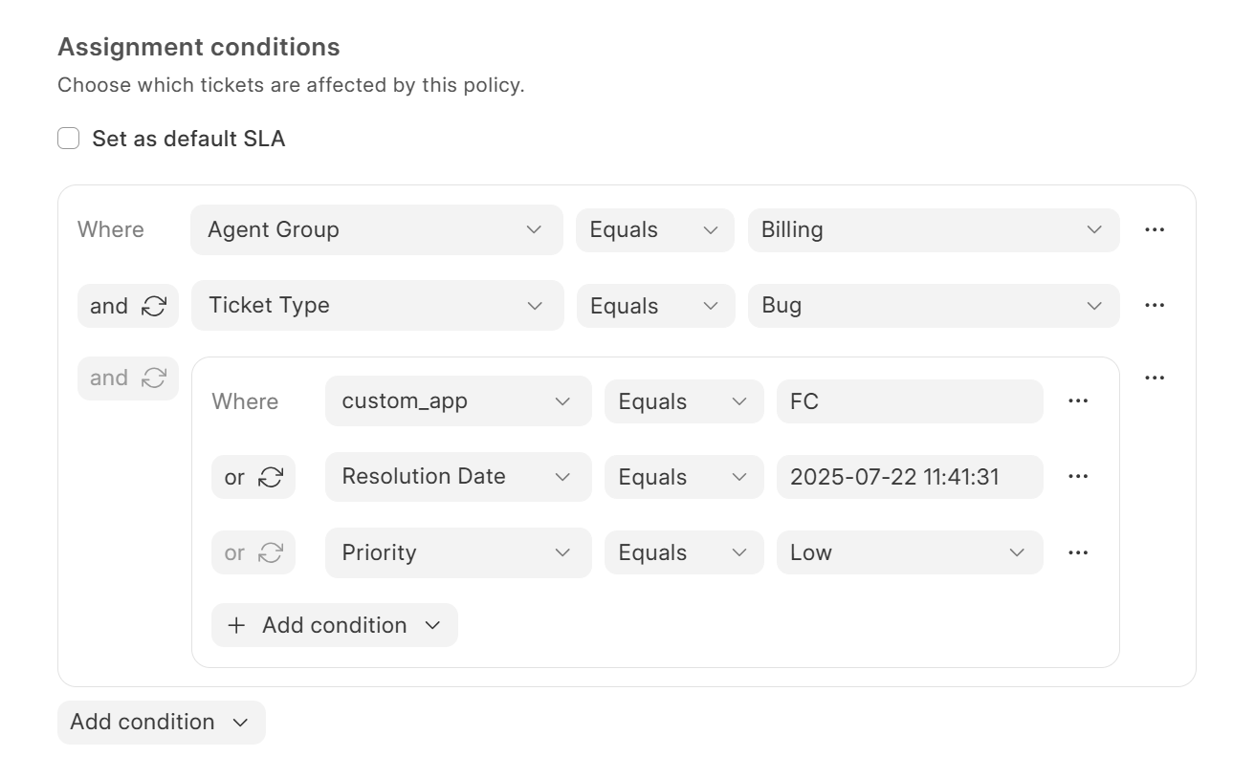This screenshot has height=778, width=1255.
Task: Open the Ticket Type field dropdown
Action: coord(377,306)
